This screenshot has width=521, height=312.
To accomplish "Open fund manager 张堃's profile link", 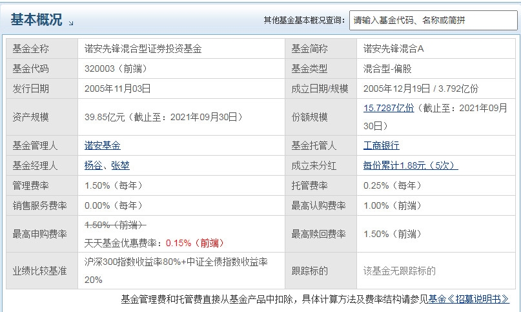I will (x=120, y=165).
